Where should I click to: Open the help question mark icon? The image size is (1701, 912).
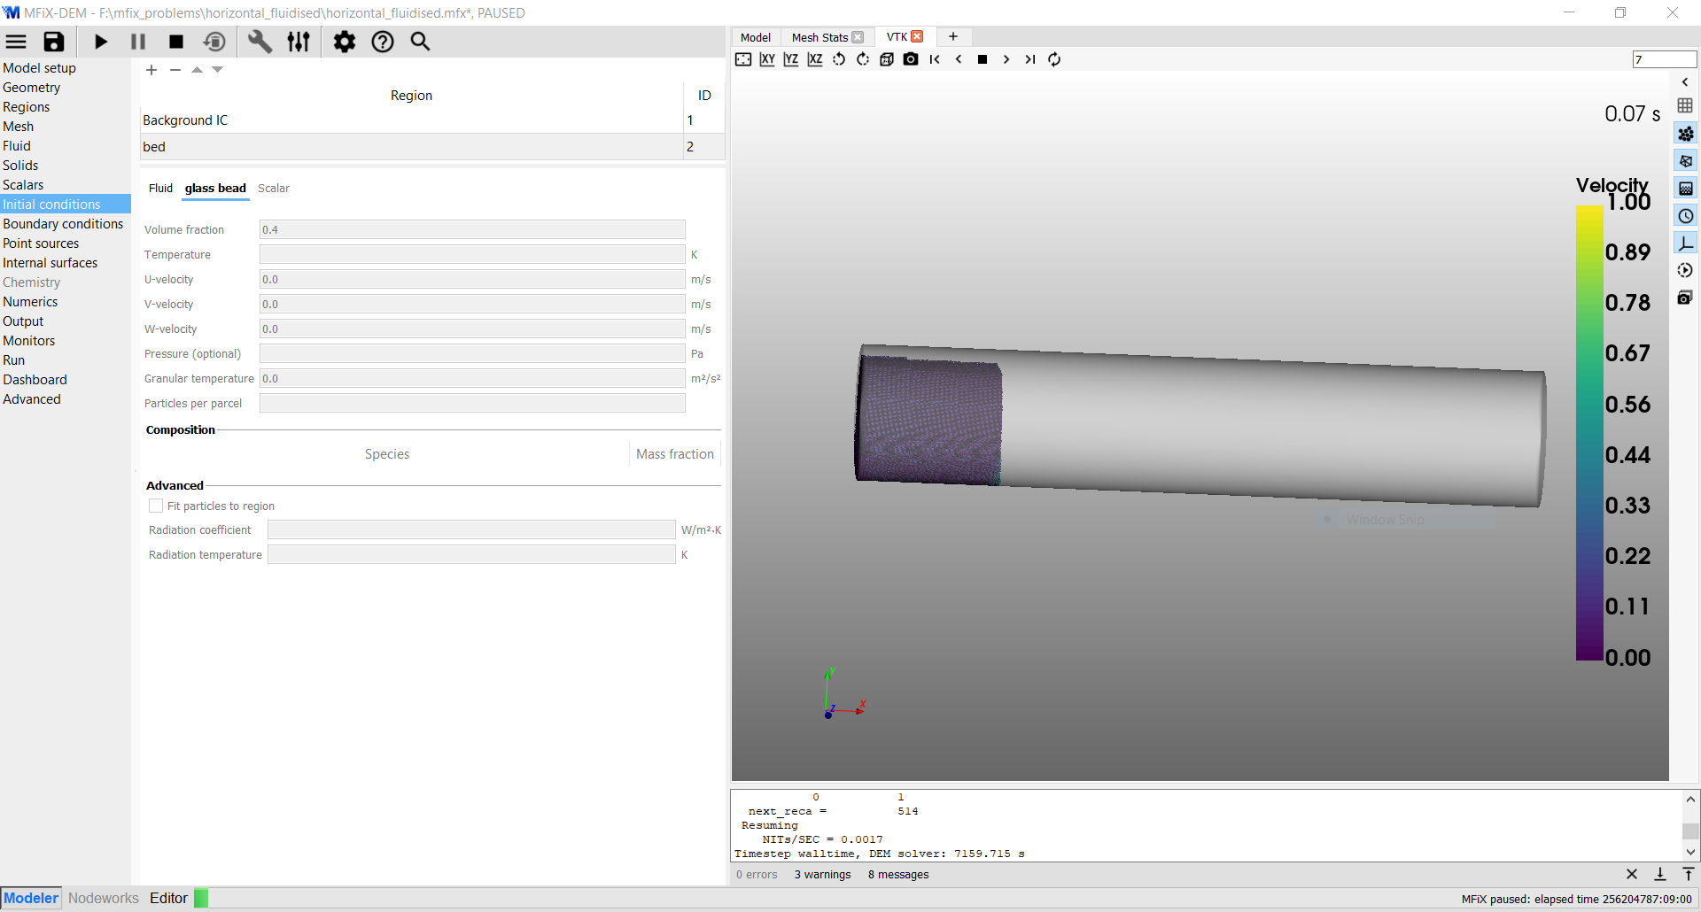383,42
